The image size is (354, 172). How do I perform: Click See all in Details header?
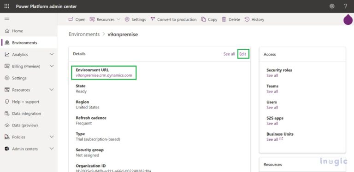point(229,54)
